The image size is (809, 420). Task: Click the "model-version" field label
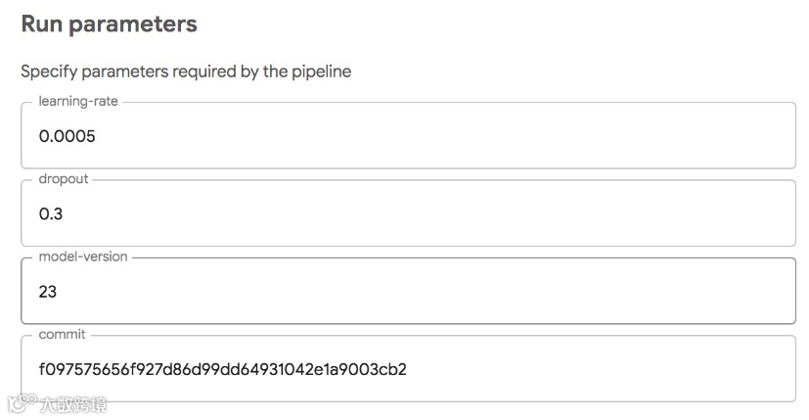(83, 257)
